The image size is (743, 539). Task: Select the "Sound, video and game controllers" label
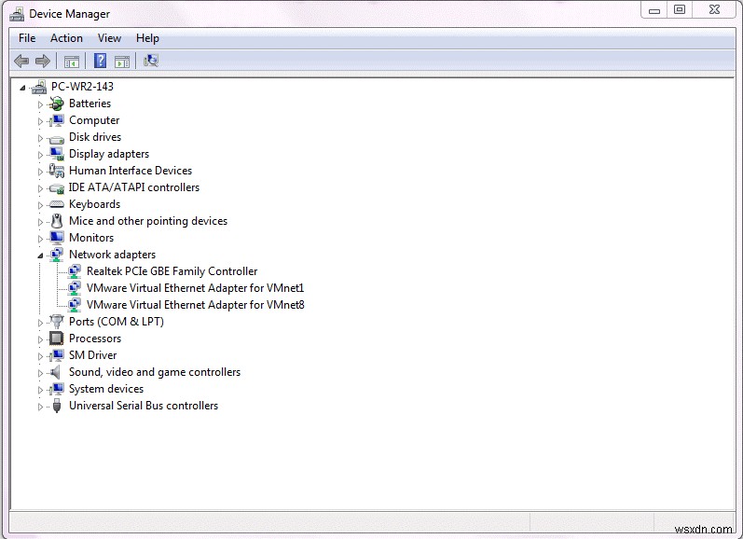[x=155, y=372]
